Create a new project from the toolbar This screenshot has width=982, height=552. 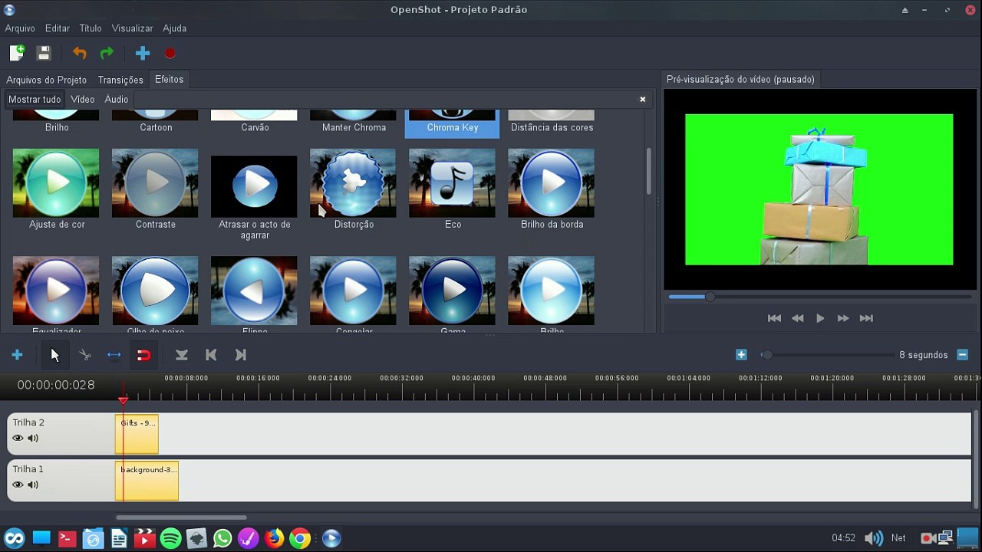[x=17, y=53]
